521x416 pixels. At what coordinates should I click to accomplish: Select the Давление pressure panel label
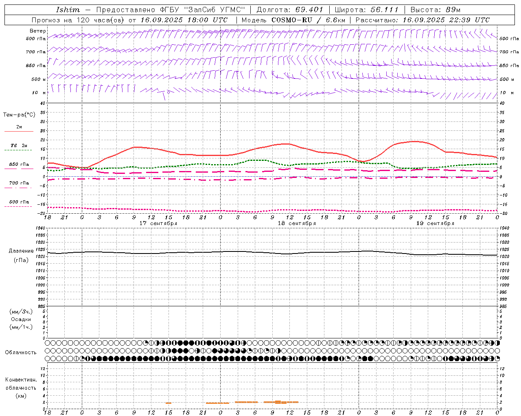(x=21, y=251)
